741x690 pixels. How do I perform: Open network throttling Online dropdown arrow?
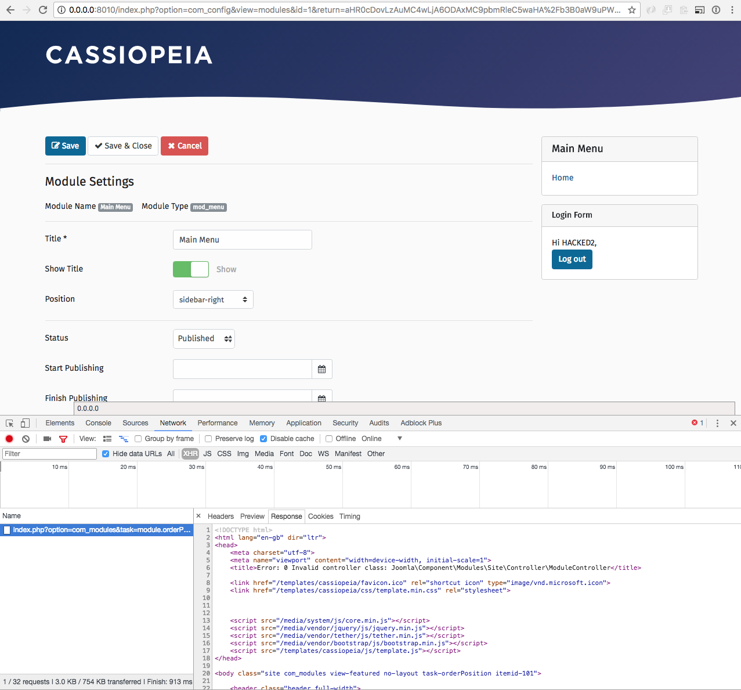coord(400,439)
